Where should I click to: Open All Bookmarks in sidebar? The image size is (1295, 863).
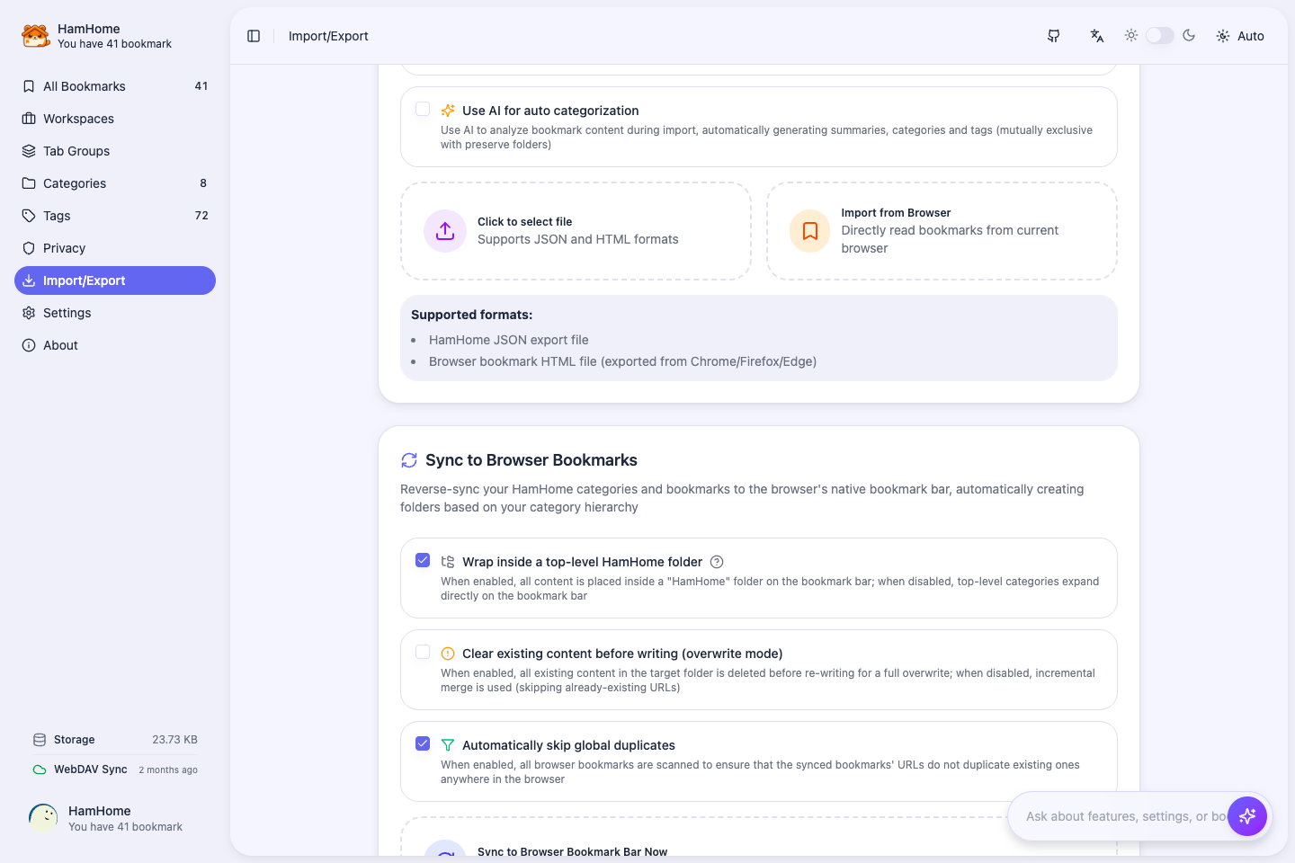(x=115, y=86)
